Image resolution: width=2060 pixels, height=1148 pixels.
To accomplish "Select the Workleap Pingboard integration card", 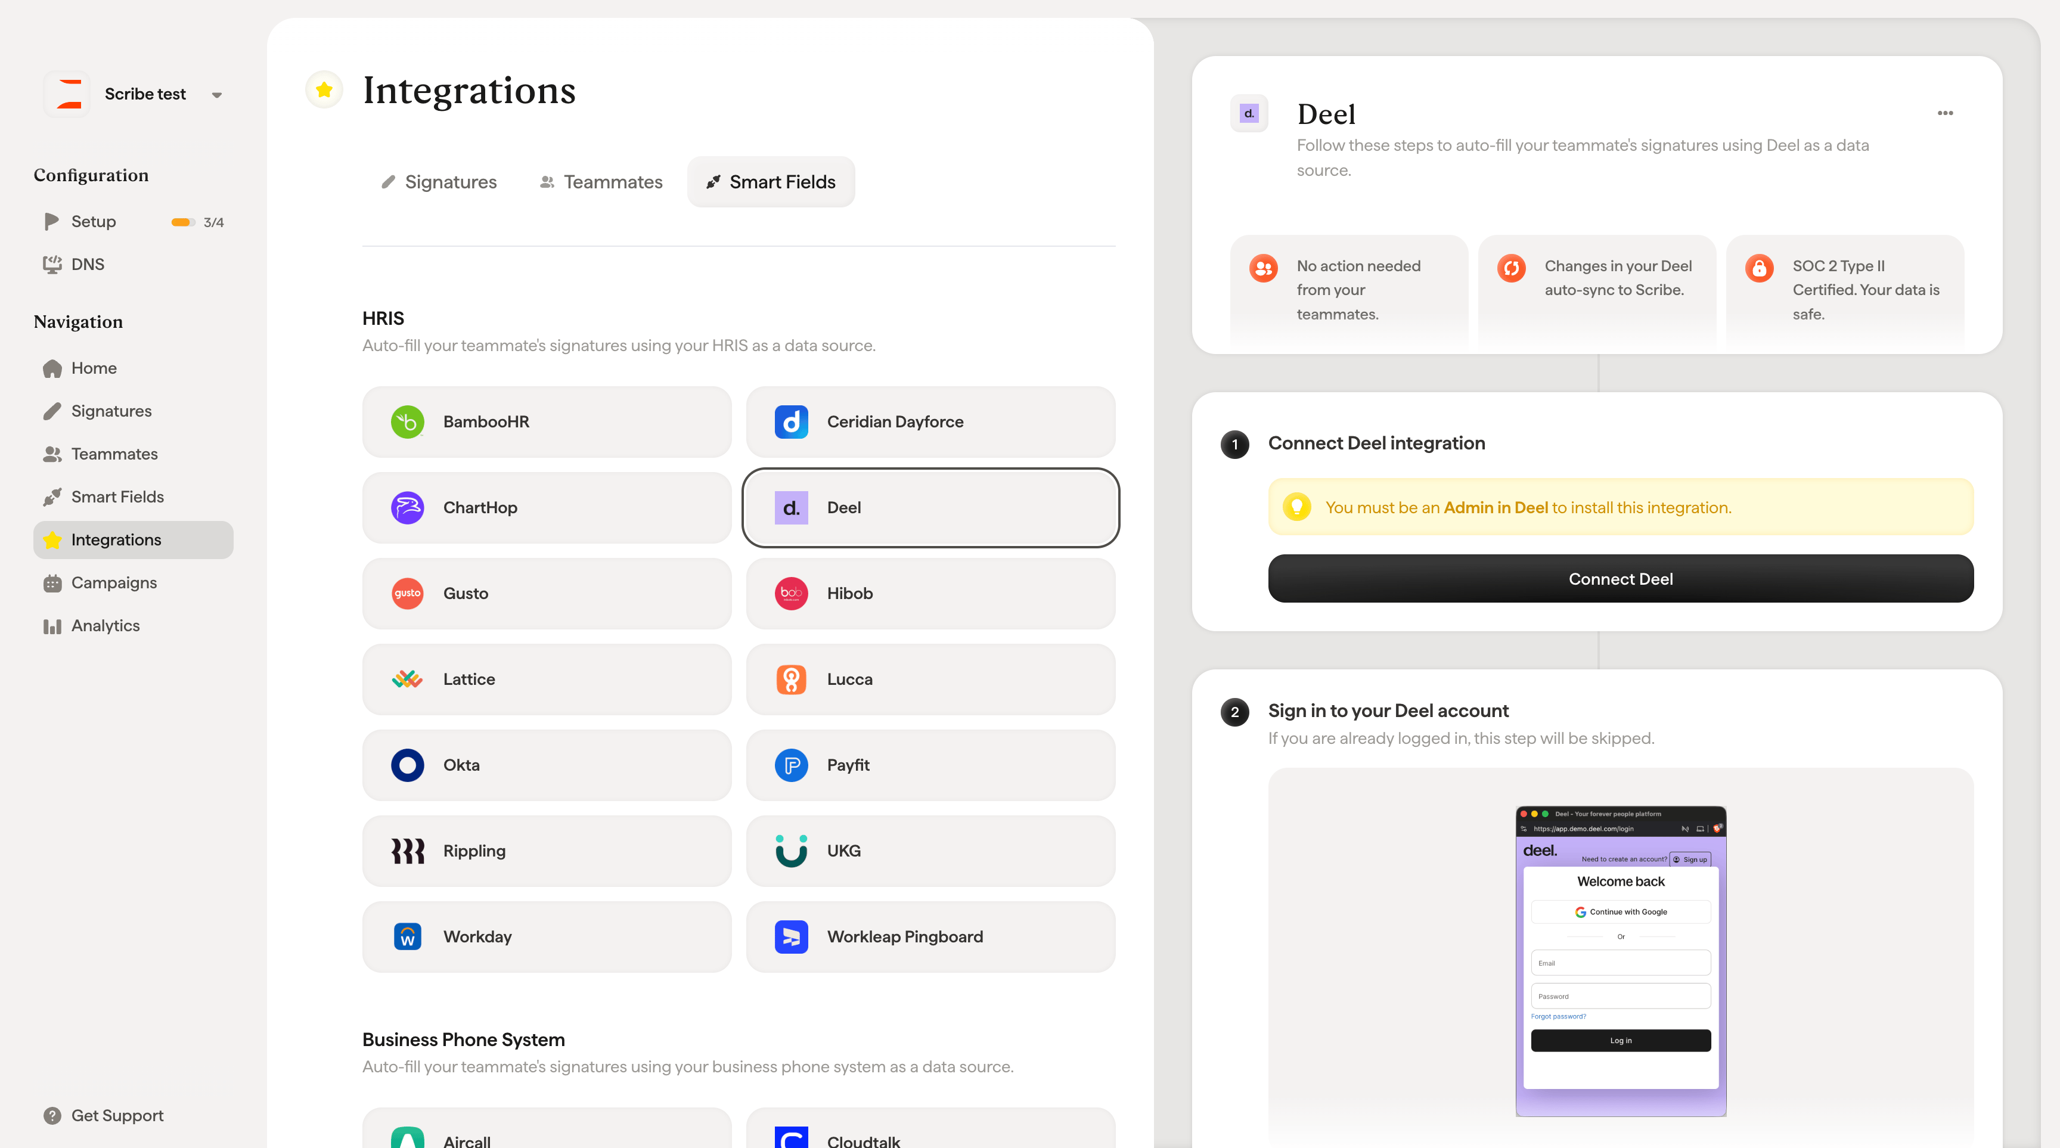I will pos(931,936).
